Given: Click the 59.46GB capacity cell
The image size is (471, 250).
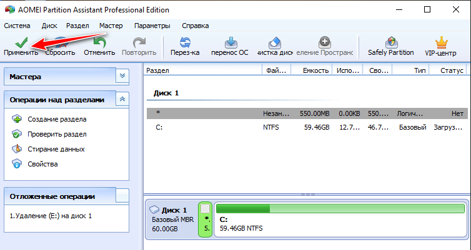Looking at the screenshot, I should tap(317, 127).
